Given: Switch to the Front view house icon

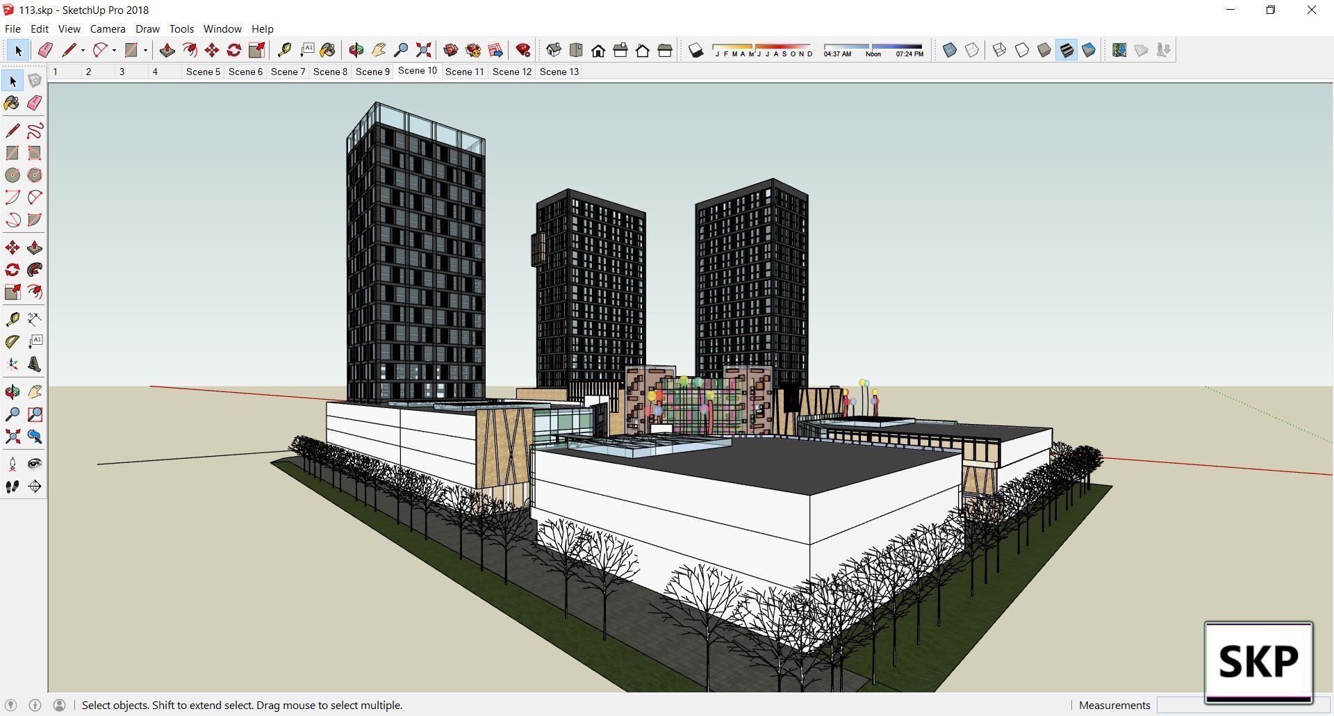Looking at the screenshot, I should pyautogui.click(x=598, y=50).
